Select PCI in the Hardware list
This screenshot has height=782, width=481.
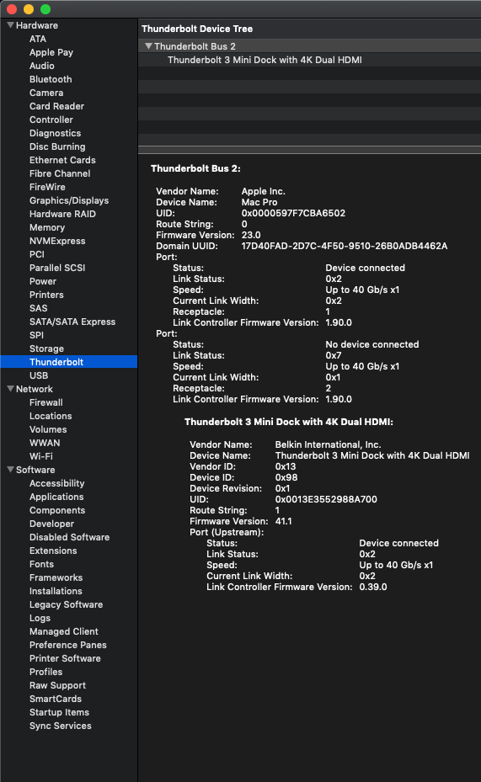point(37,254)
